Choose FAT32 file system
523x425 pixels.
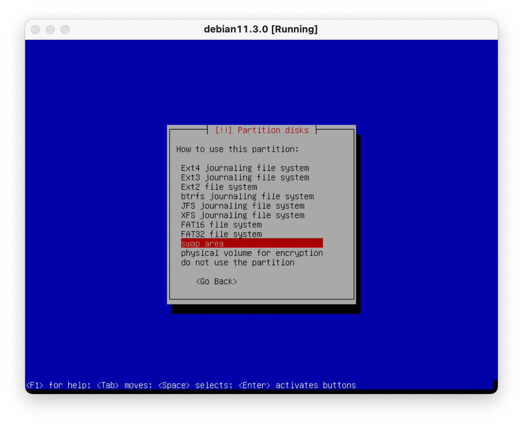point(221,234)
